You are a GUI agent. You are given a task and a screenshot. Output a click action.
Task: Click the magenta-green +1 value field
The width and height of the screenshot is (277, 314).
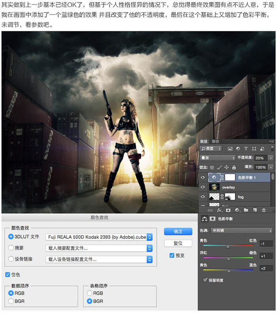[266, 256]
